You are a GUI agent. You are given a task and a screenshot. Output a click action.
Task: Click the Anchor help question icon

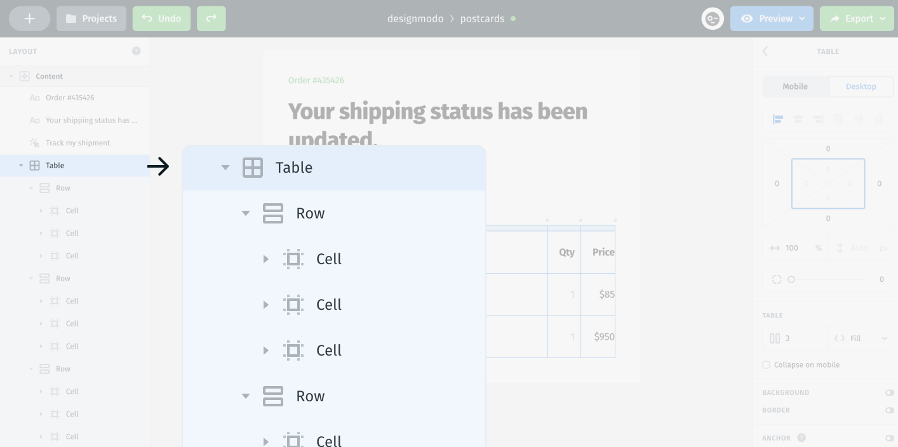[x=801, y=437]
